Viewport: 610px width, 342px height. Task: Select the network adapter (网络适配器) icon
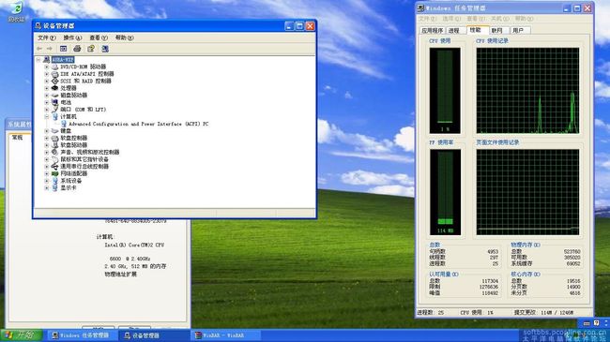54,173
